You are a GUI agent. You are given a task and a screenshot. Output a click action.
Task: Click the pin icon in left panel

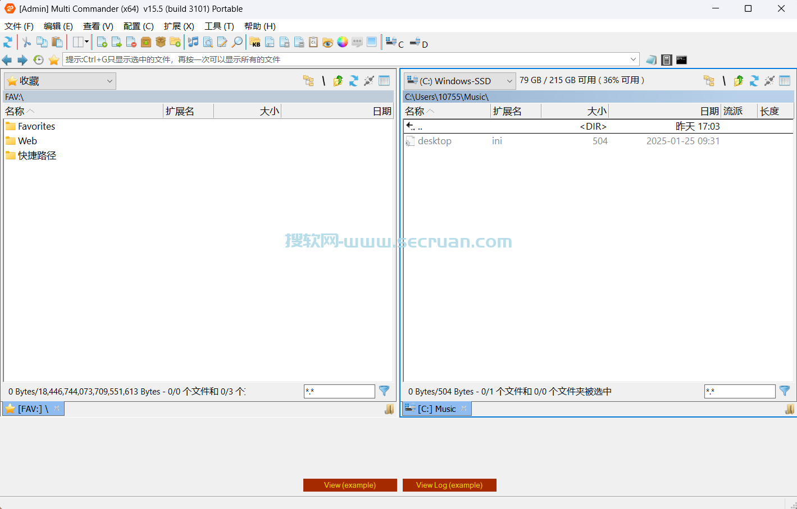tap(368, 81)
